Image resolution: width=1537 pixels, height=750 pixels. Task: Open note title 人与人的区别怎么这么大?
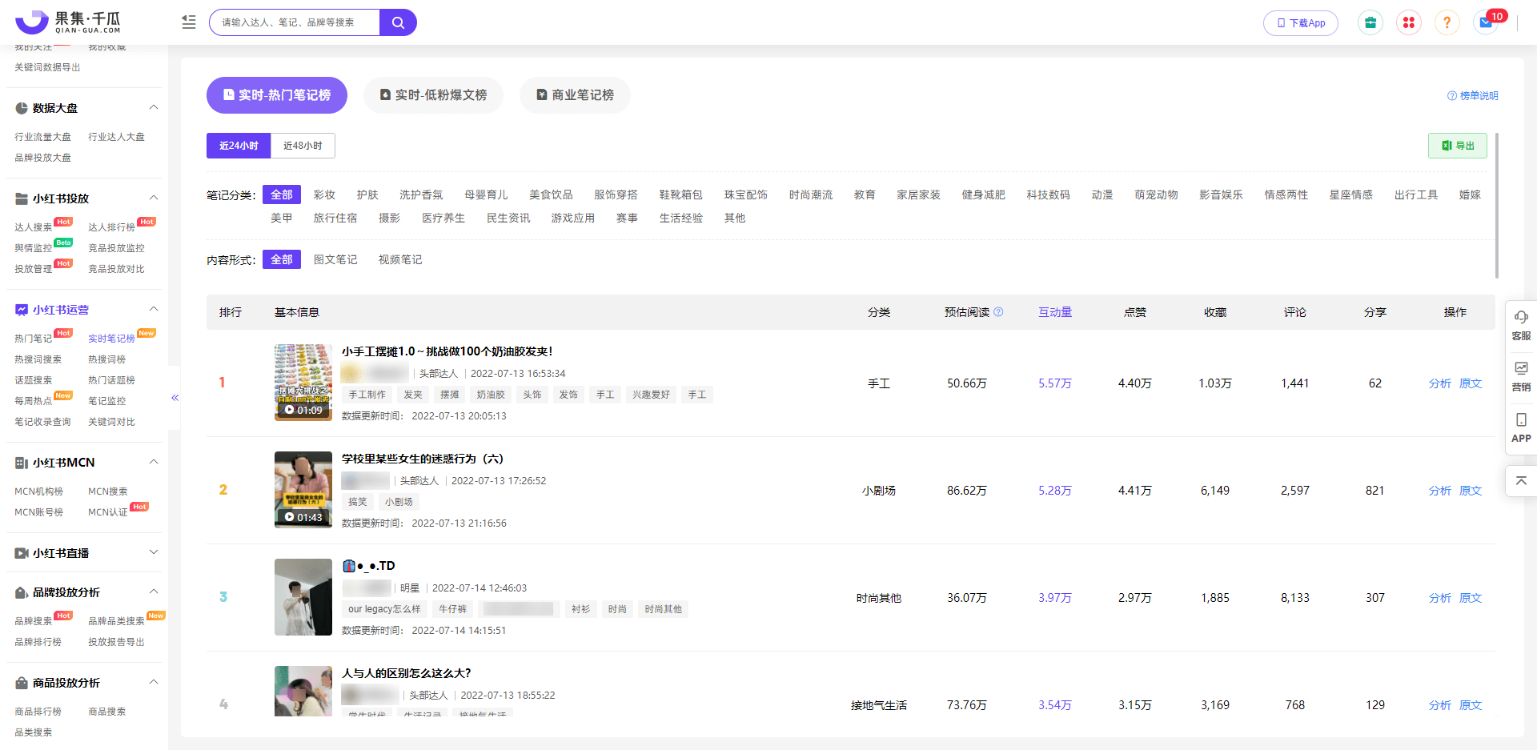[x=407, y=673]
